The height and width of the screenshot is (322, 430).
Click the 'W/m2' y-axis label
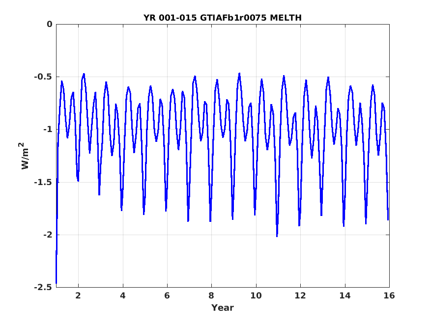coord(25,156)
